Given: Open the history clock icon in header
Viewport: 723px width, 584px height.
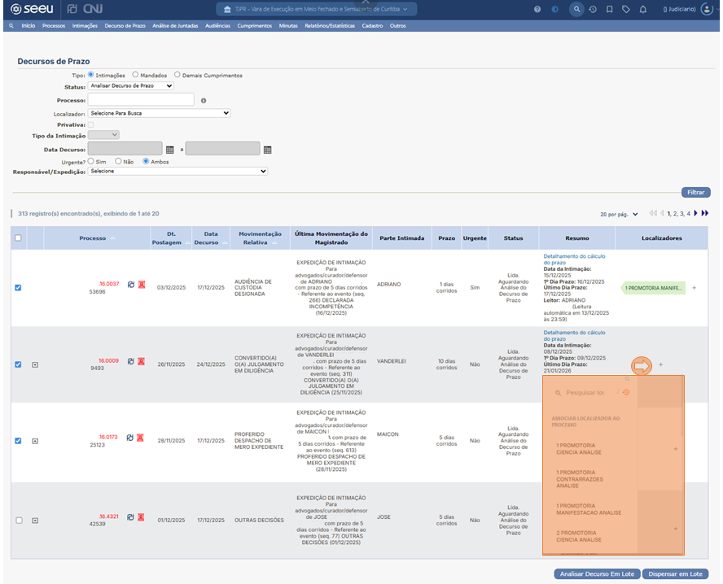Looking at the screenshot, I should coord(593,9).
